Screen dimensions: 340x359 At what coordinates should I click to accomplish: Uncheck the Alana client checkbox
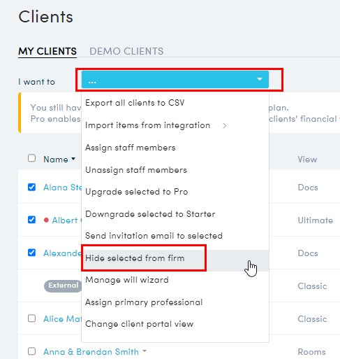(x=31, y=187)
